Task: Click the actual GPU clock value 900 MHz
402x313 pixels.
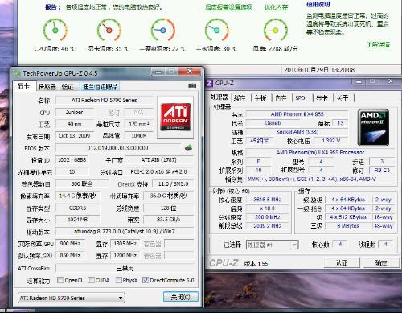Action: click(x=70, y=244)
